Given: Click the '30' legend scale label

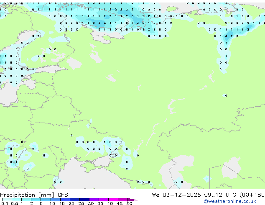Looking at the screenshot, I should (91, 203).
